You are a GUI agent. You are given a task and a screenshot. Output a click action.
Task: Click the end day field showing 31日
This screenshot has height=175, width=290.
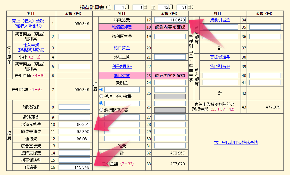(182, 7)
